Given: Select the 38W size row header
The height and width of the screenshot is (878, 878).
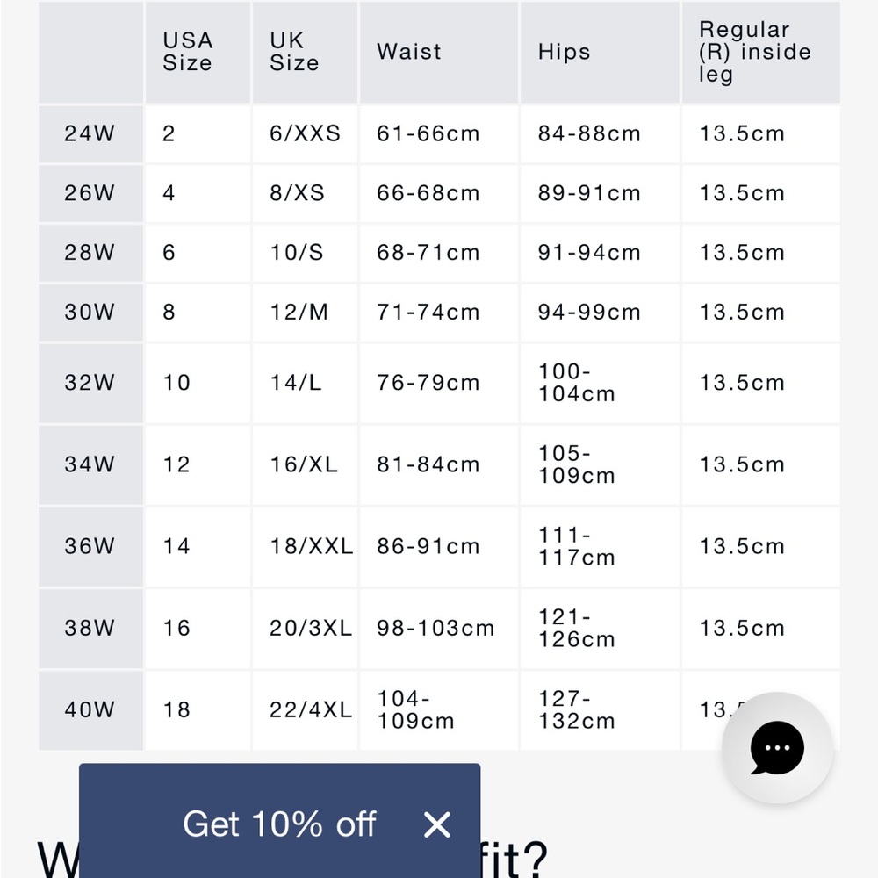Looking at the screenshot, I should click(x=90, y=629).
